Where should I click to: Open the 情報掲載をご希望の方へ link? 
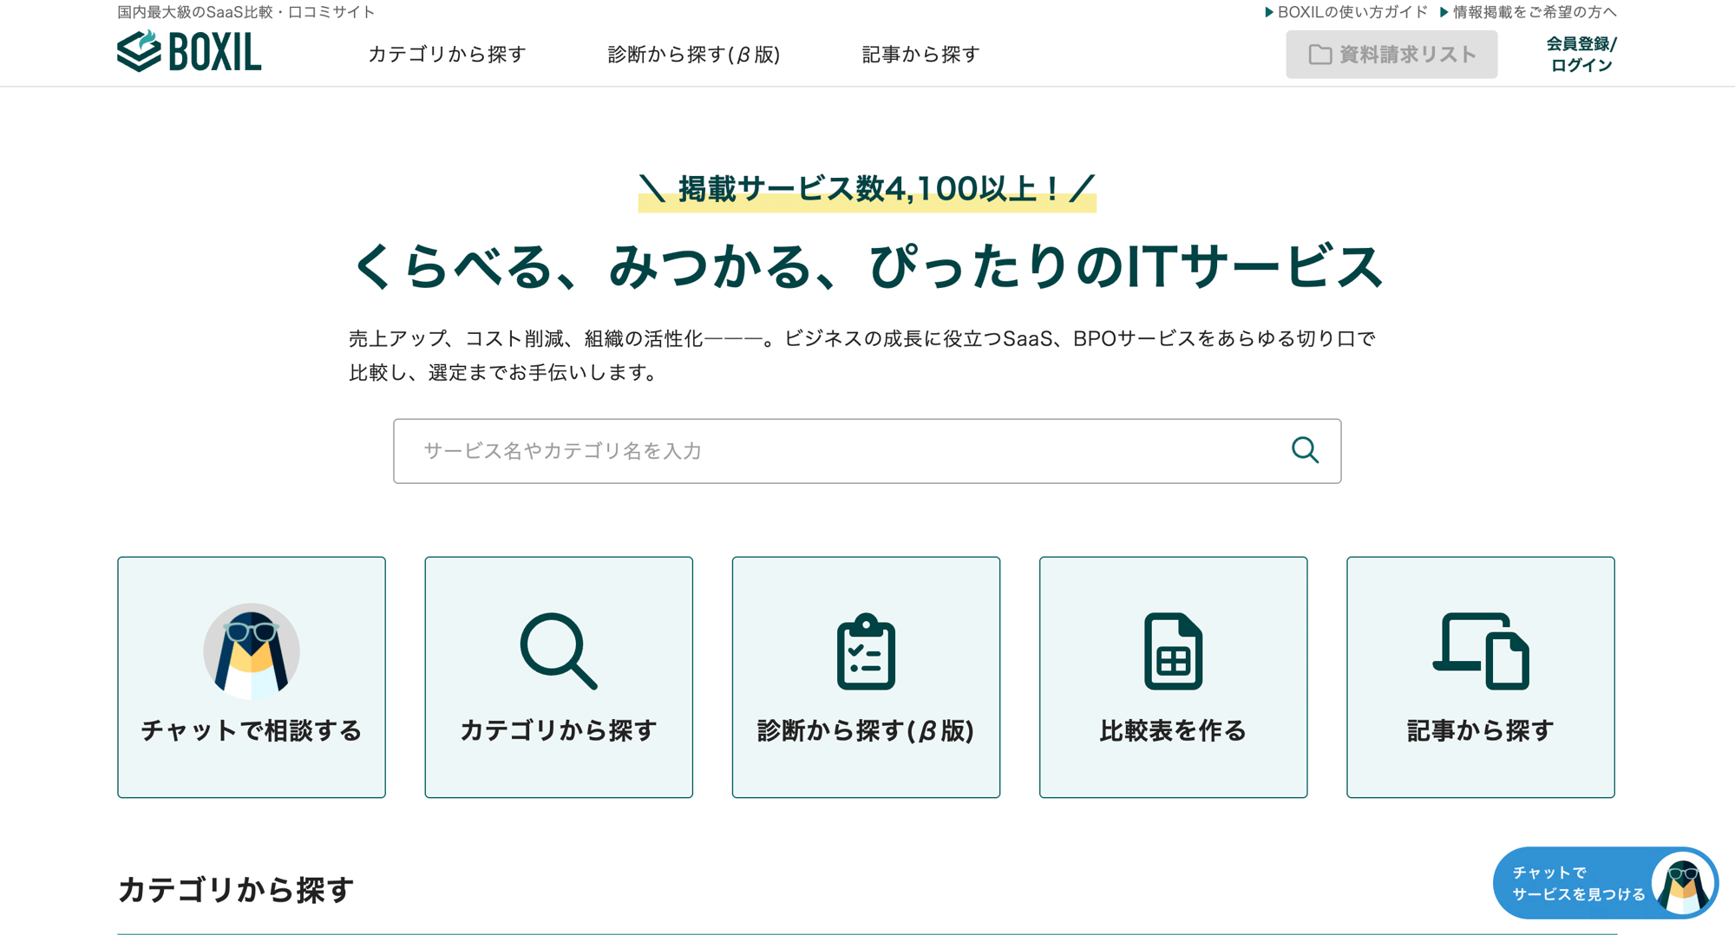(x=1534, y=12)
